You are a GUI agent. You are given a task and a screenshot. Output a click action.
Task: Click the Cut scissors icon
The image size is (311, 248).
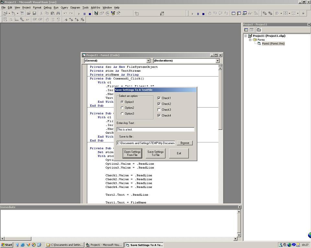(41, 14)
